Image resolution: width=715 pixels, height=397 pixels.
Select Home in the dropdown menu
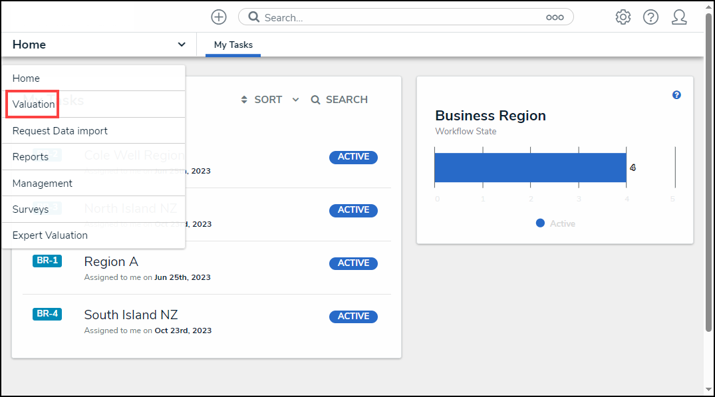coord(94,78)
